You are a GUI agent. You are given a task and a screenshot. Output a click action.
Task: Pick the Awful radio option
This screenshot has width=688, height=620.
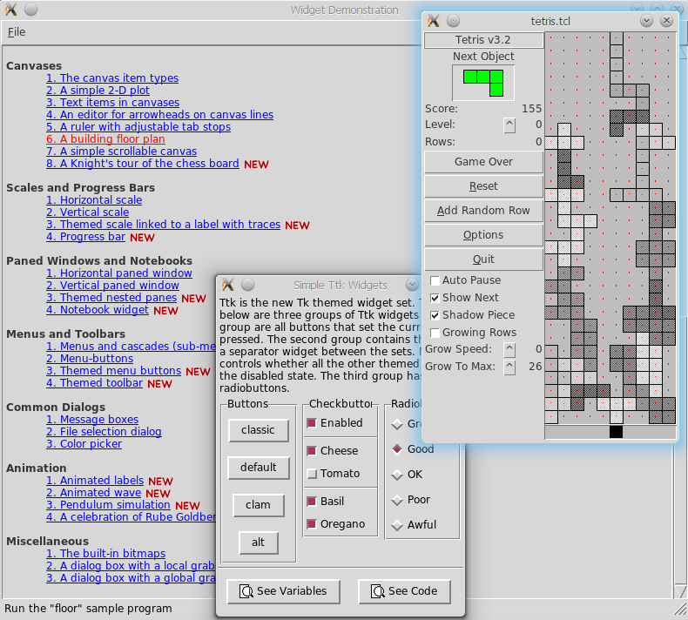pos(397,525)
